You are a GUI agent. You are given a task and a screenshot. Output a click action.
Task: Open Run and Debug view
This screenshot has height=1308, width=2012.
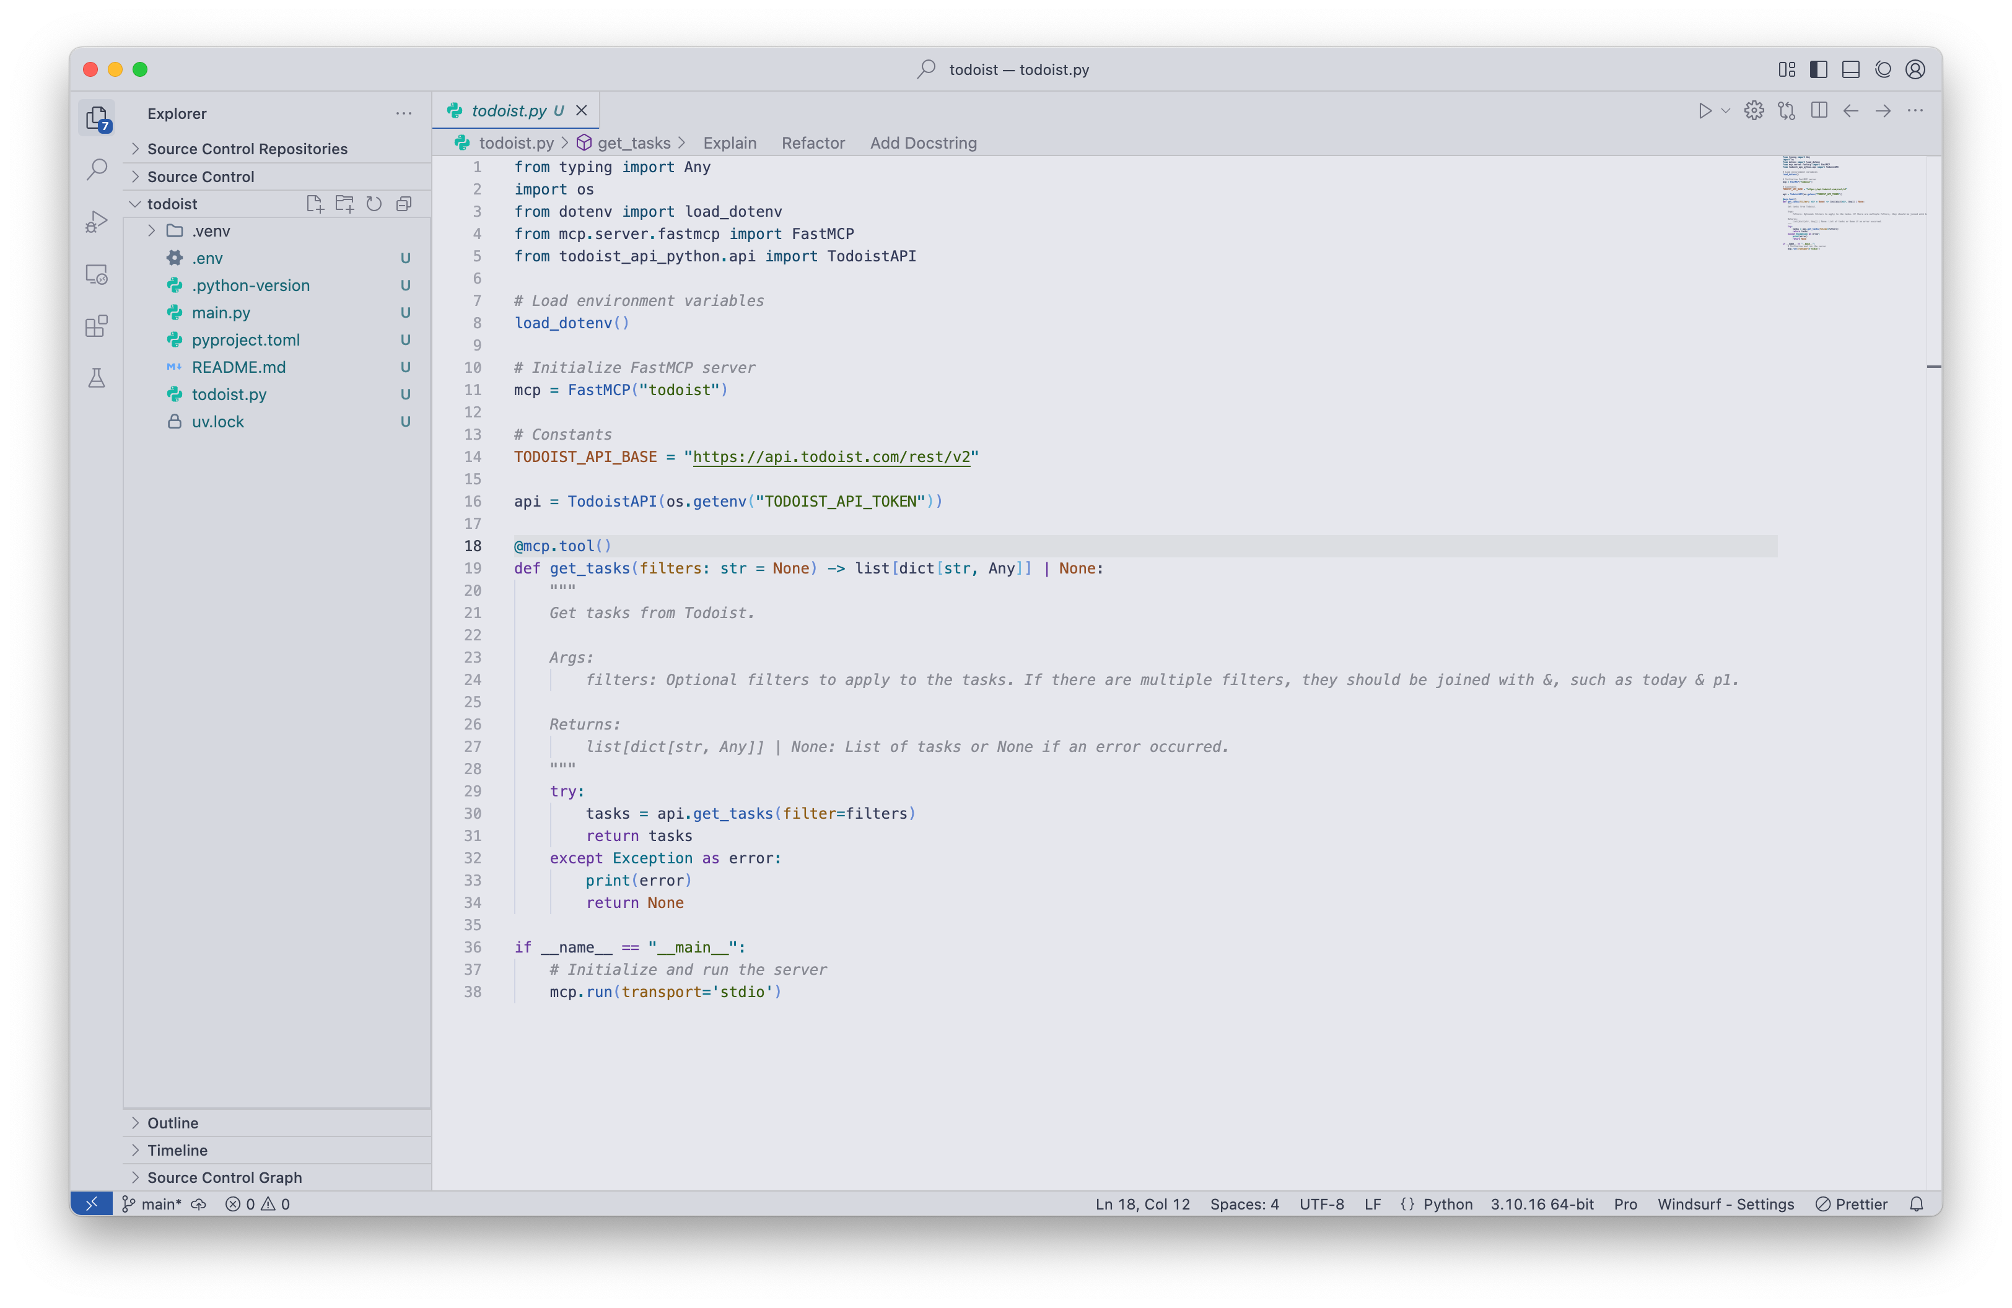pyautogui.click(x=97, y=221)
